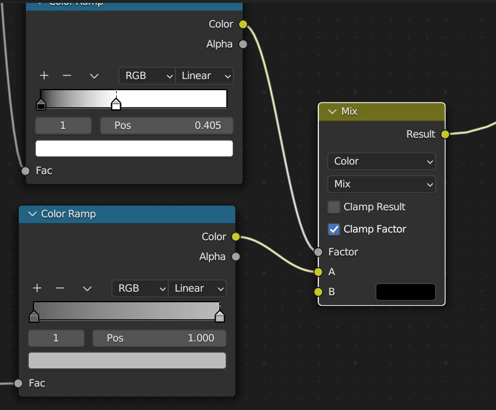Click the Pos 1.000 field
Screen dimensions: 496x410
pos(159,338)
